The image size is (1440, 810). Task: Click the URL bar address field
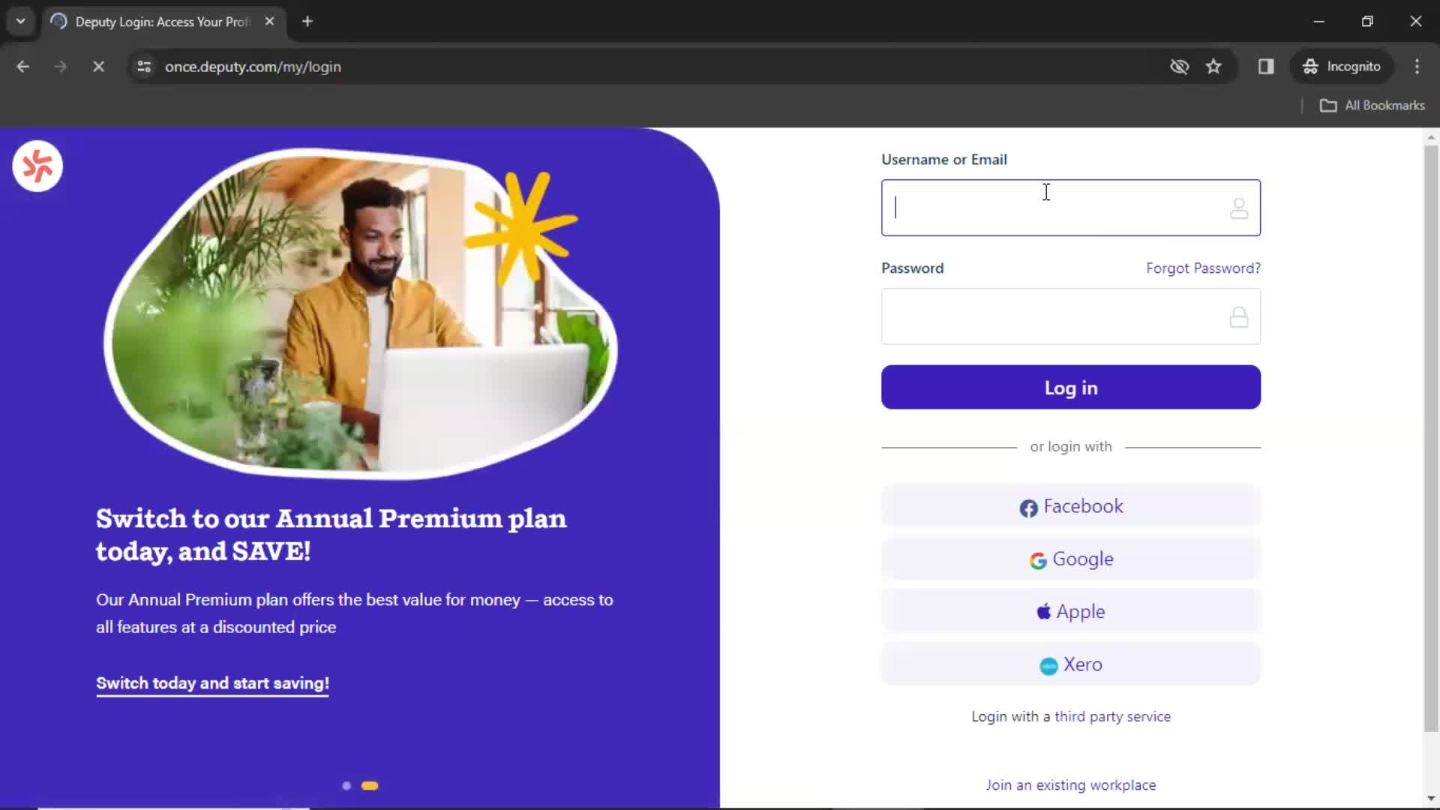coord(252,66)
